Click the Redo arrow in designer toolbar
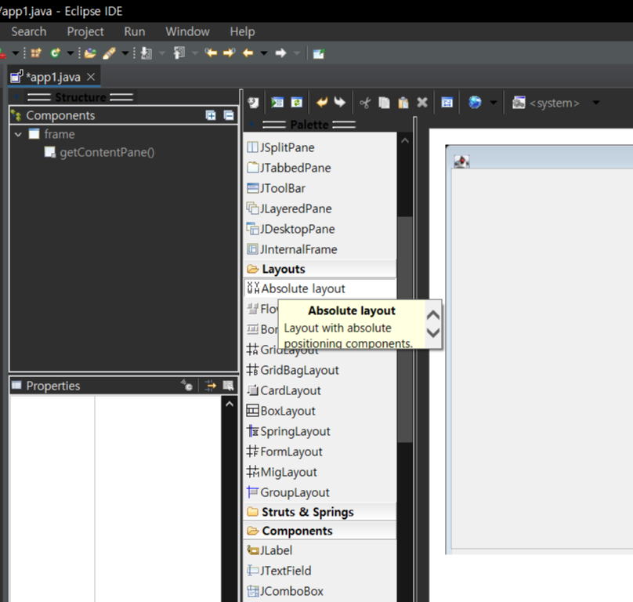 point(340,102)
